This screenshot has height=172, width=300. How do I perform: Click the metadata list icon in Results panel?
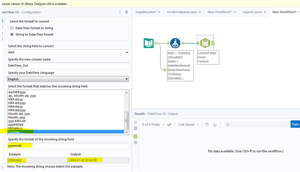(x=135, y=122)
